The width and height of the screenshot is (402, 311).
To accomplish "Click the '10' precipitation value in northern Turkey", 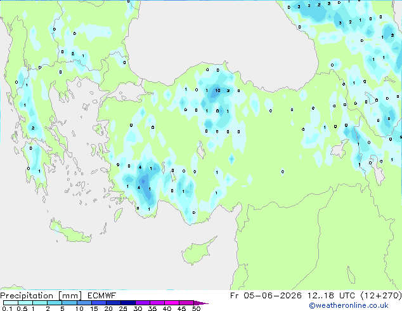I will [217, 91].
